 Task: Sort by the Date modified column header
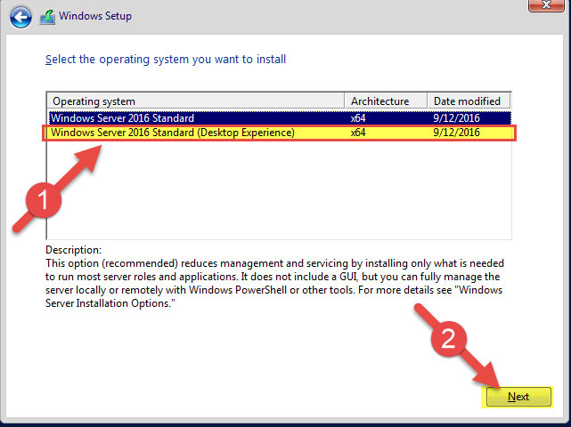point(469,101)
